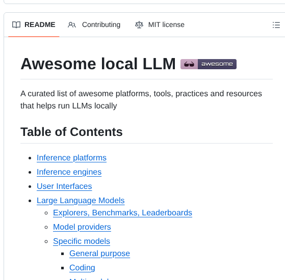Open the Specific models link
Image resolution: width=285 pixels, height=280 pixels.
(x=82, y=241)
